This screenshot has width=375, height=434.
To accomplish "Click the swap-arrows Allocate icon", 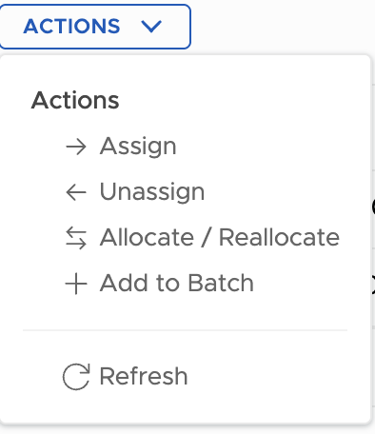I will click(x=76, y=238).
